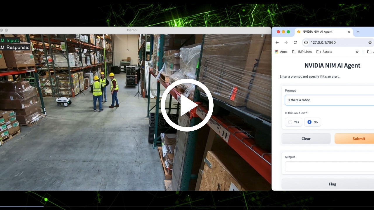This screenshot has height=210, width=374.
Task: Clear the current prompt
Action: (x=306, y=139)
